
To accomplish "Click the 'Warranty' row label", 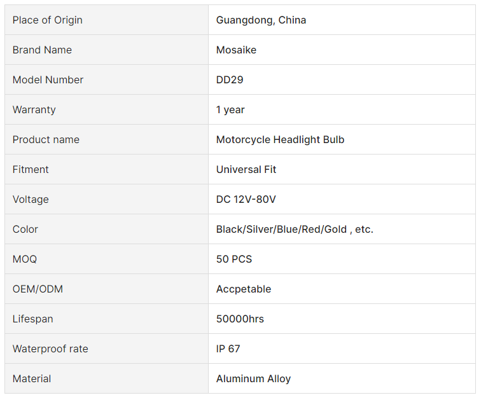I will point(34,109).
